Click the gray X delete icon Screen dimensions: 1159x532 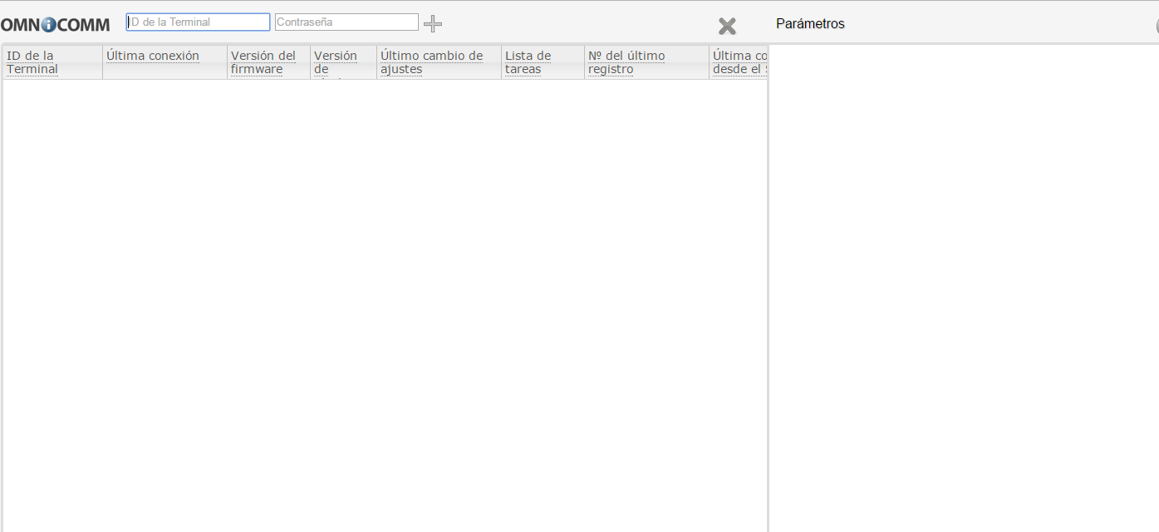727,26
